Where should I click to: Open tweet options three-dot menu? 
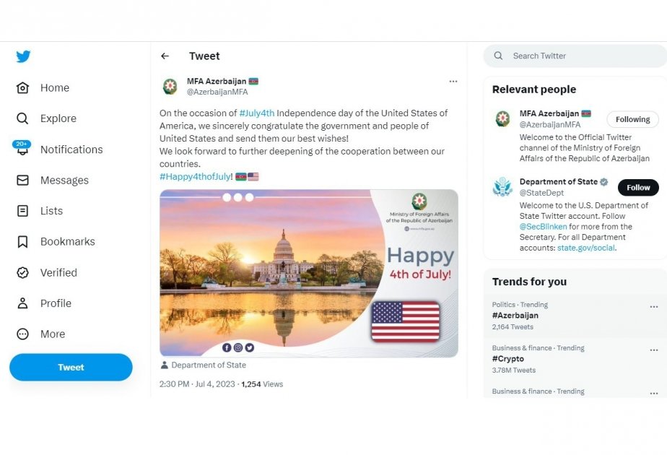pos(453,82)
